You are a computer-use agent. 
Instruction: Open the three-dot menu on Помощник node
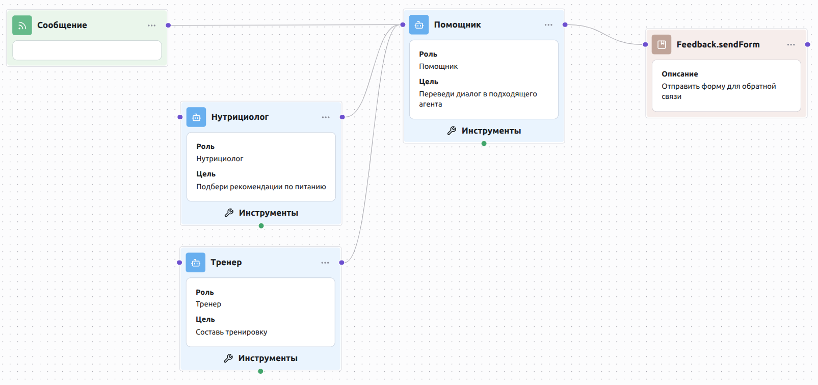[x=548, y=25]
